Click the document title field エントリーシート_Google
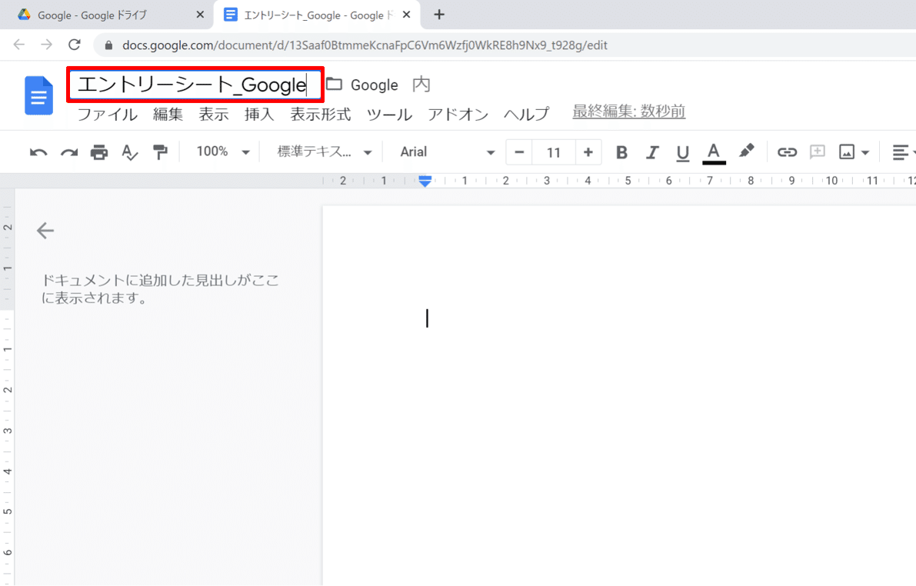Viewport: 916px width, 586px height. pyautogui.click(x=195, y=85)
